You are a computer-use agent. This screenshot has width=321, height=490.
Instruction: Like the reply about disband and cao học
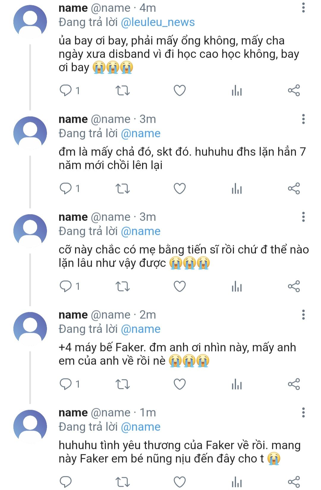[180, 90]
